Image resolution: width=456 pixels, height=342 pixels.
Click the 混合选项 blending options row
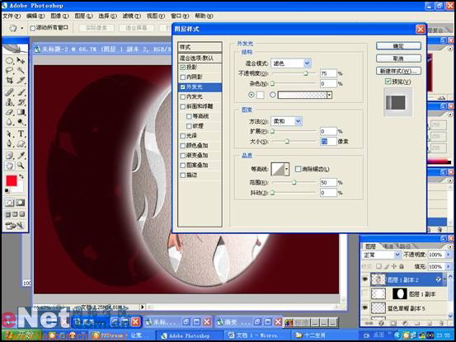click(x=200, y=58)
